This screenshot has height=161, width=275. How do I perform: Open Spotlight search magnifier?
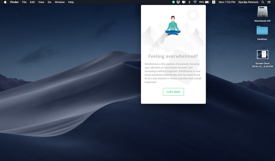click(263, 2)
